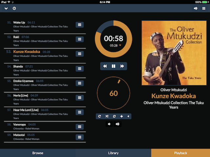Pause the current song
The width and height of the screenshot is (210, 157).
point(114,66)
